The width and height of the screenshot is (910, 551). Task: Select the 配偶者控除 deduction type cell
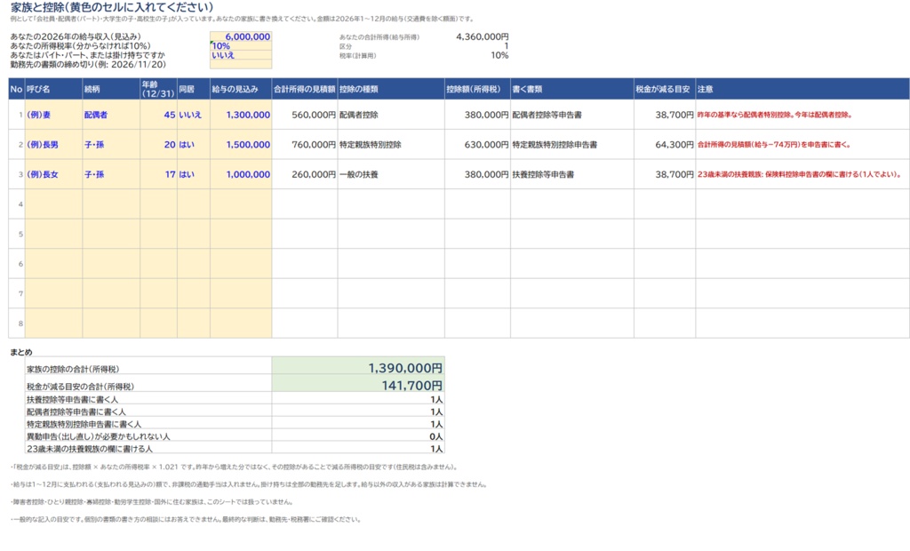[x=391, y=115]
